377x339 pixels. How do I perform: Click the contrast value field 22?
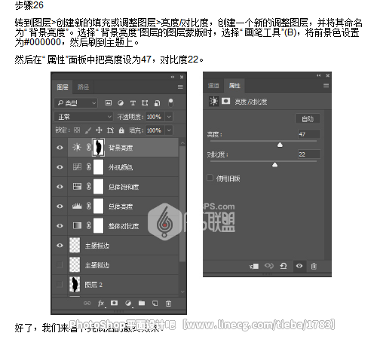coord(309,154)
